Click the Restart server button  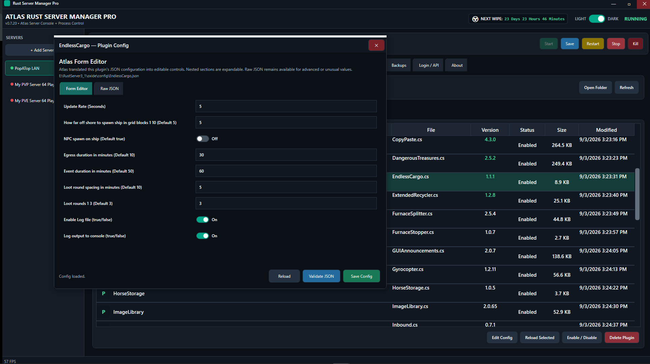coord(593,44)
